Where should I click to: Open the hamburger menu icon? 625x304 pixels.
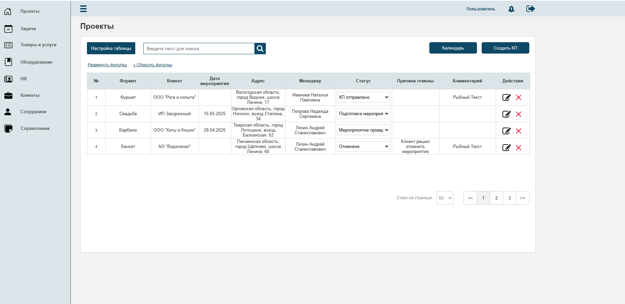[x=83, y=9]
